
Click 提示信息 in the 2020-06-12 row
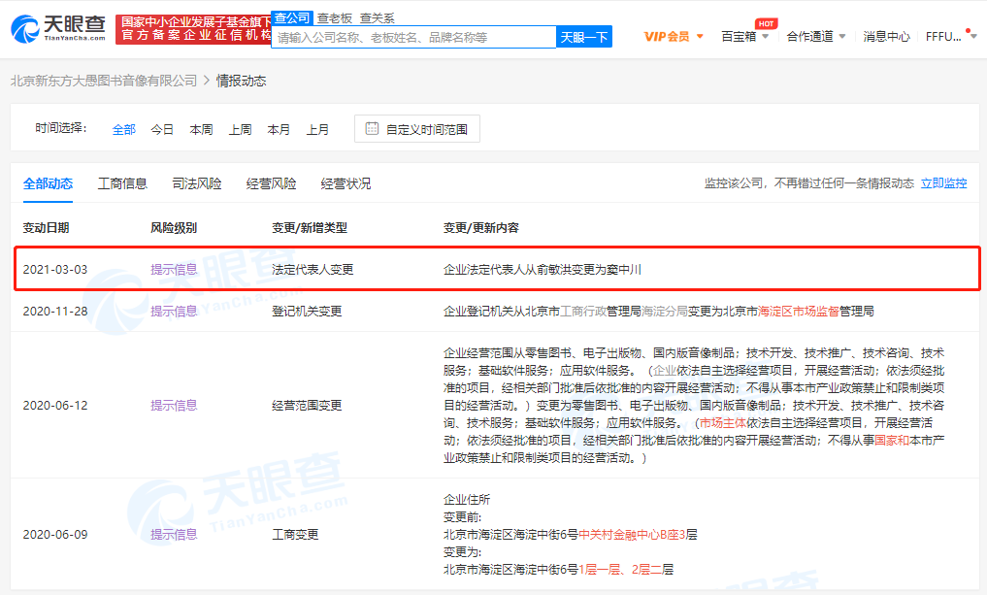coord(174,405)
